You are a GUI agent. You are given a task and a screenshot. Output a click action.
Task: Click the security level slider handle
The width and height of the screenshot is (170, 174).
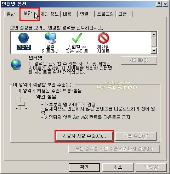21,104
